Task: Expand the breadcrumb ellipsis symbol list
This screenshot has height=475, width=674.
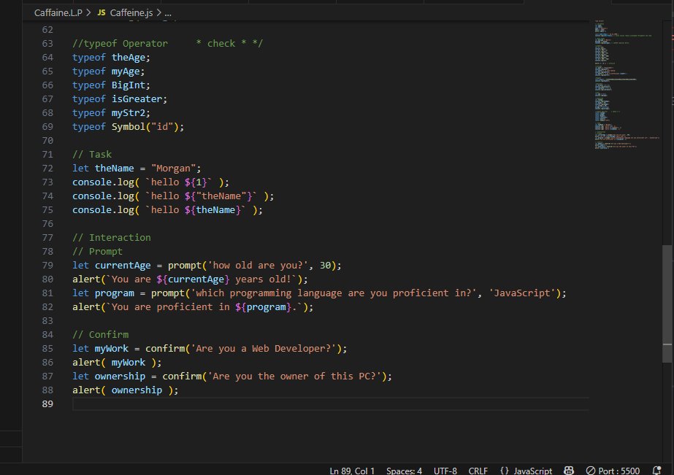Action: (168, 13)
